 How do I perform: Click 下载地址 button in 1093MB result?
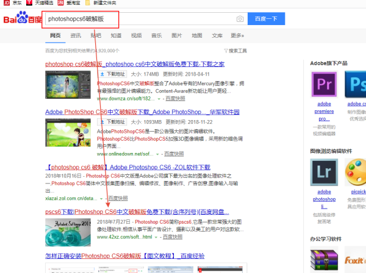pos(112,122)
